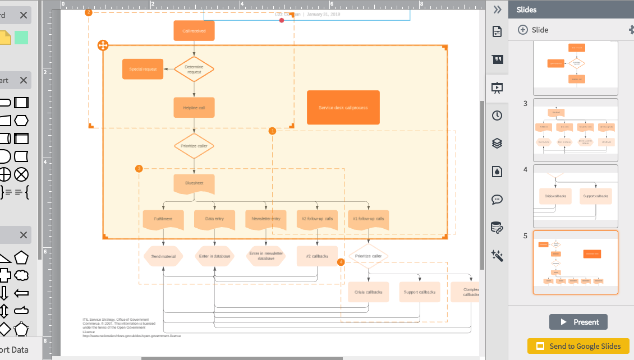Open the Data Linking panel
634x360 pixels.
pyautogui.click(x=497, y=228)
